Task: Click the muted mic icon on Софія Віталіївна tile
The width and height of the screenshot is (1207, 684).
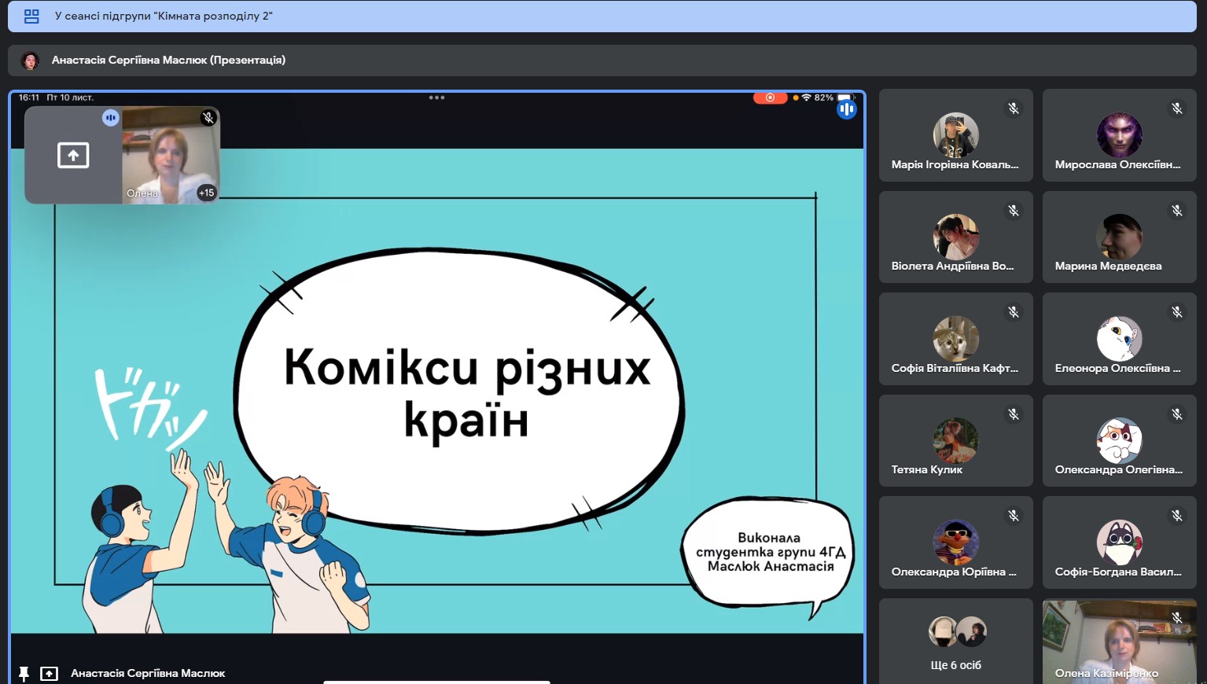Action: (x=1014, y=312)
